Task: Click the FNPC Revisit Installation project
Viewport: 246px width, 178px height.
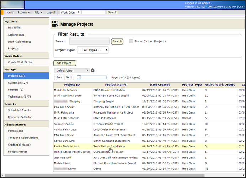Action: (109, 90)
